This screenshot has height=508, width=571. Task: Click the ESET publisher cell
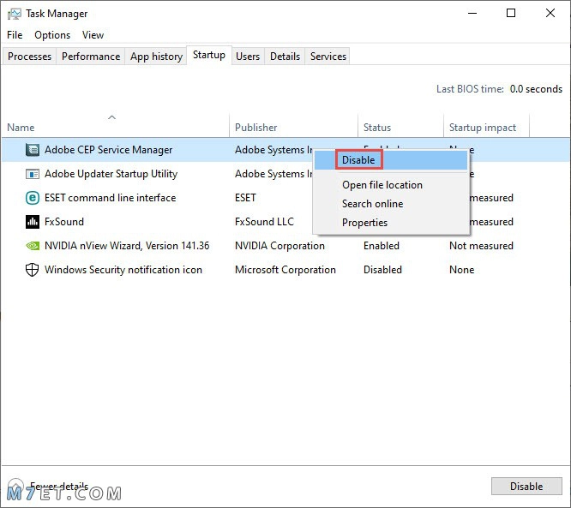tap(245, 198)
